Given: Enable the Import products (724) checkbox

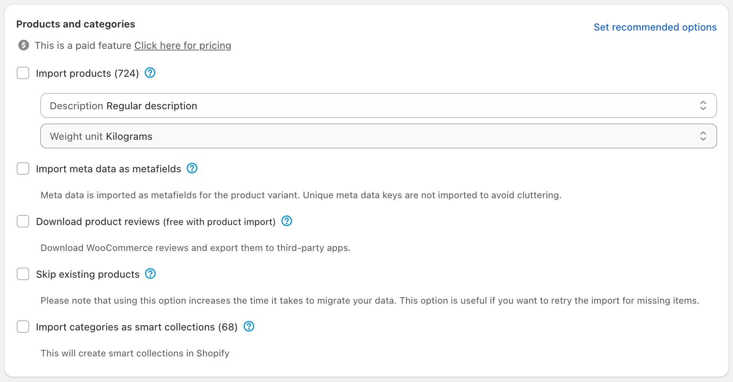Looking at the screenshot, I should point(23,73).
